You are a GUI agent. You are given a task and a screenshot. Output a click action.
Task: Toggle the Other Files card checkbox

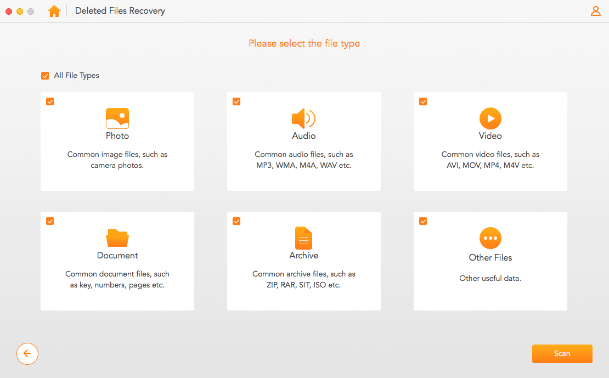424,222
